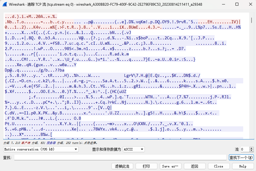Image resolution: width=256 pixels, height=171 pixels.
Task: Click the 打印 print button
Action: click(146, 166)
